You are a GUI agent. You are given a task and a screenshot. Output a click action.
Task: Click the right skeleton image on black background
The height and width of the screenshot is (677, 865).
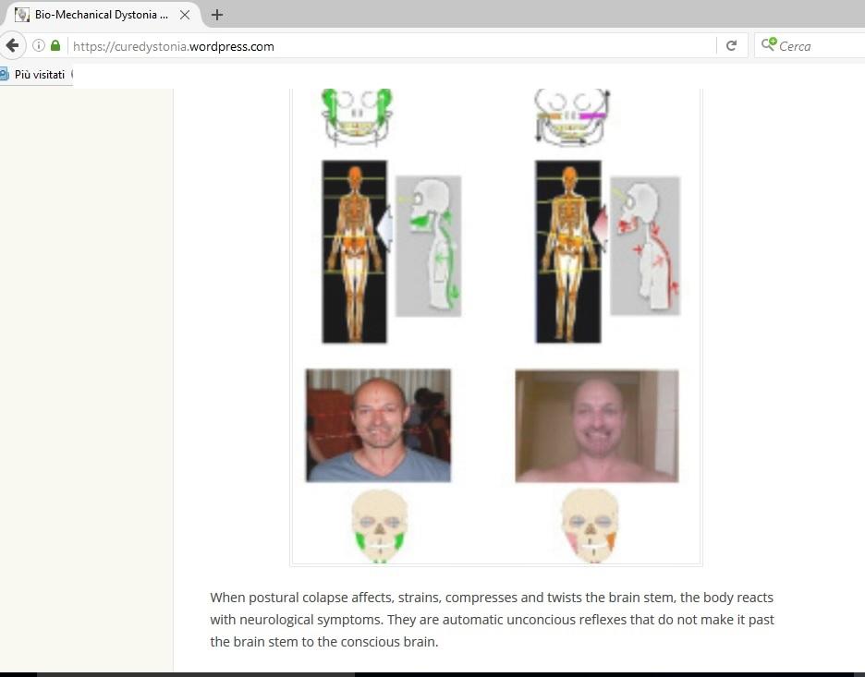[567, 251]
